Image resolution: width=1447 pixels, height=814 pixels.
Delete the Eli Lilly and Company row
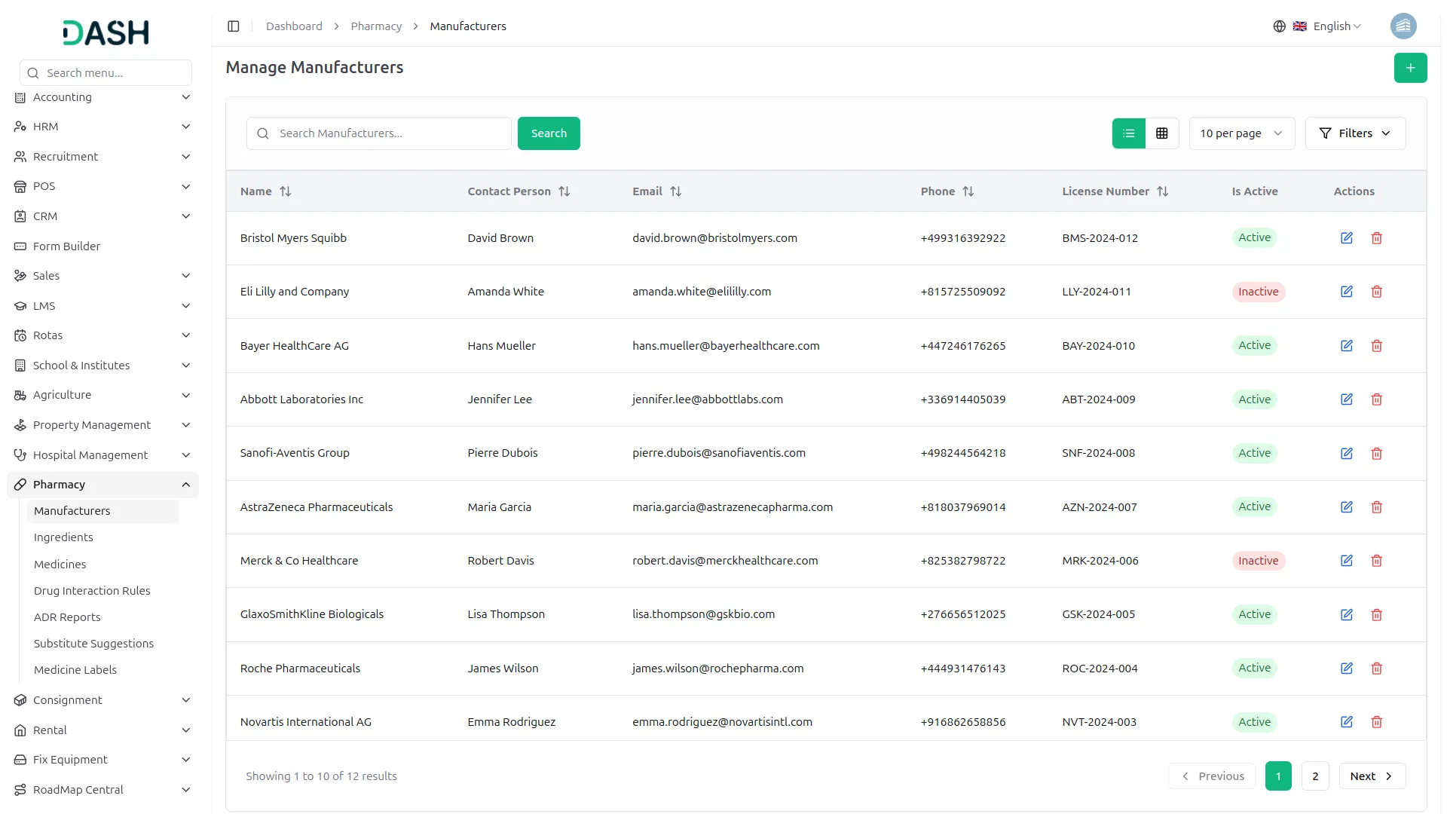(x=1376, y=292)
